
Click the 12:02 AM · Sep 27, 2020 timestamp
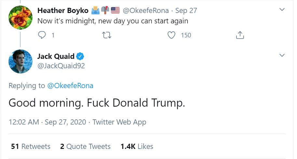[47, 122]
